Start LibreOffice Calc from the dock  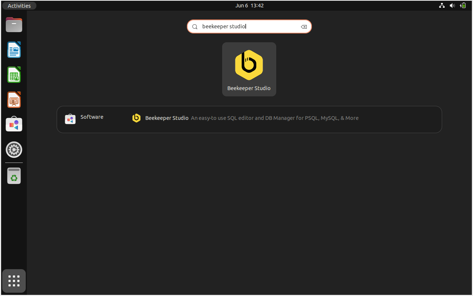tap(14, 75)
